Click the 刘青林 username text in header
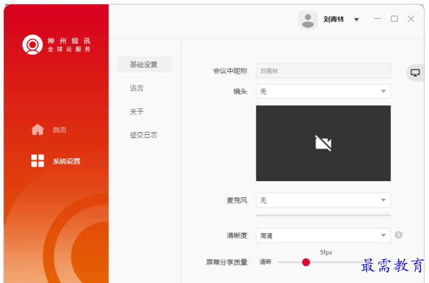 (333, 19)
